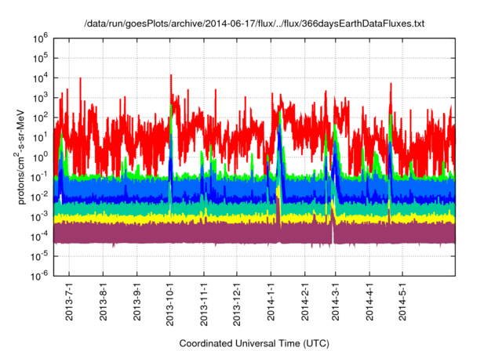This screenshot has height=351, width=502.
Task: Click the 2013-11-1 date label
Action: 204,304
